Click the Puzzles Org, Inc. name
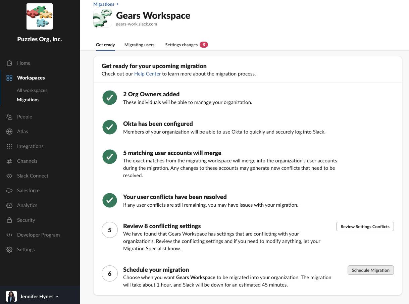 [40, 39]
